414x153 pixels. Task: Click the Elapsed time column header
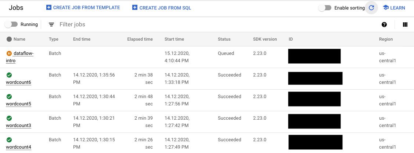(140, 39)
